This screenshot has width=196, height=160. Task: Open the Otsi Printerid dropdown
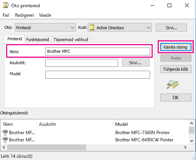(45, 27)
